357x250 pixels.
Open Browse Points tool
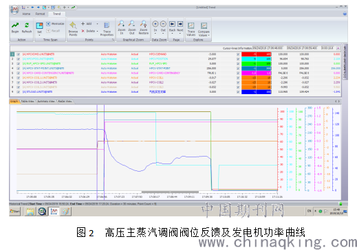coord(73,25)
